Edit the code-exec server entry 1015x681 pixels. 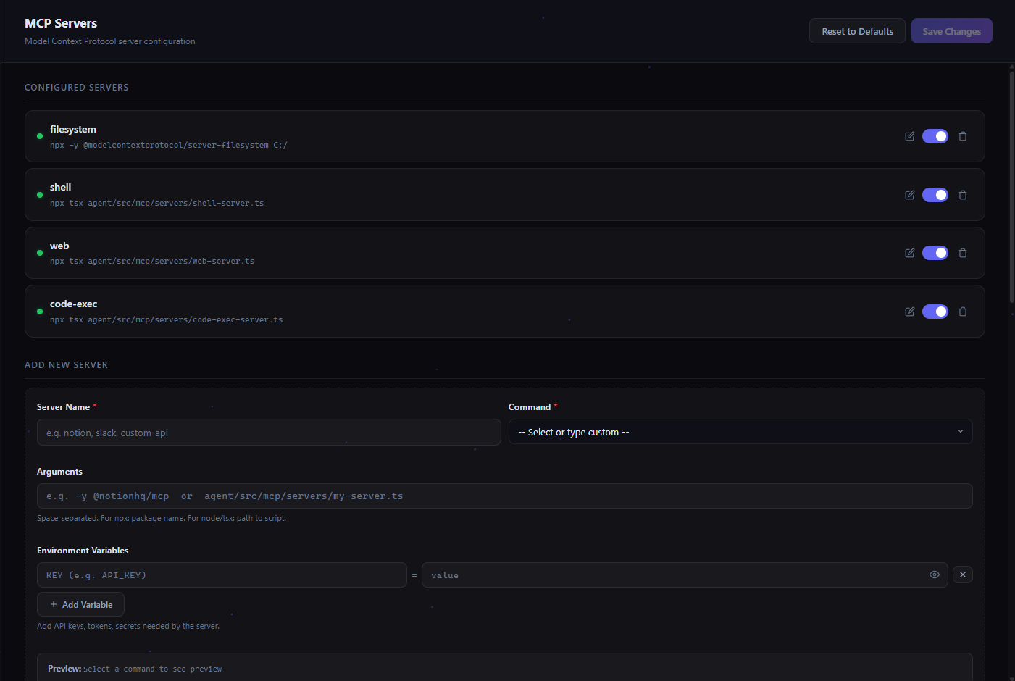tap(910, 312)
